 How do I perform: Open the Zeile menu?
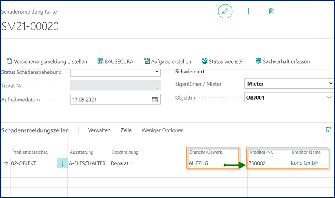[126, 130]
